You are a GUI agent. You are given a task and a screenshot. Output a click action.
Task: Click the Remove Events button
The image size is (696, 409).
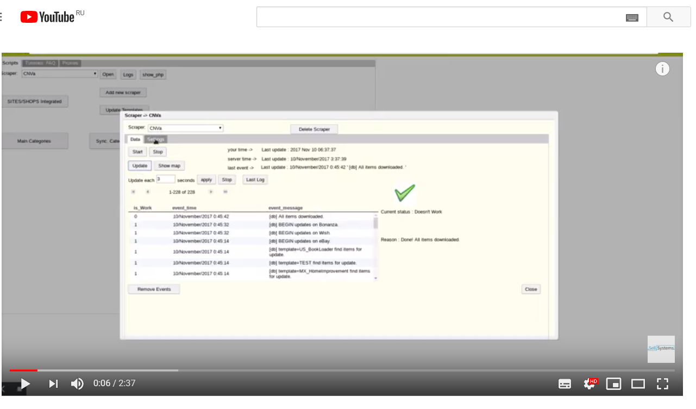[x=154, y=290]
